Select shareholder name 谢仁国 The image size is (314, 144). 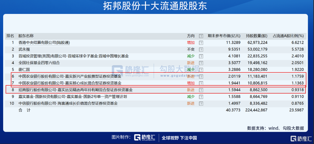pos(24,70)
